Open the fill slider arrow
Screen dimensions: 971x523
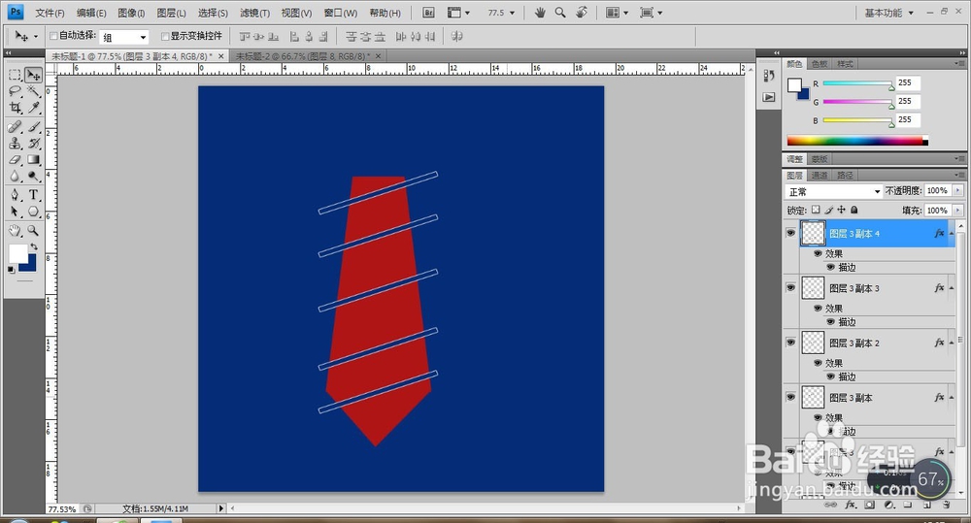point(958,211)
